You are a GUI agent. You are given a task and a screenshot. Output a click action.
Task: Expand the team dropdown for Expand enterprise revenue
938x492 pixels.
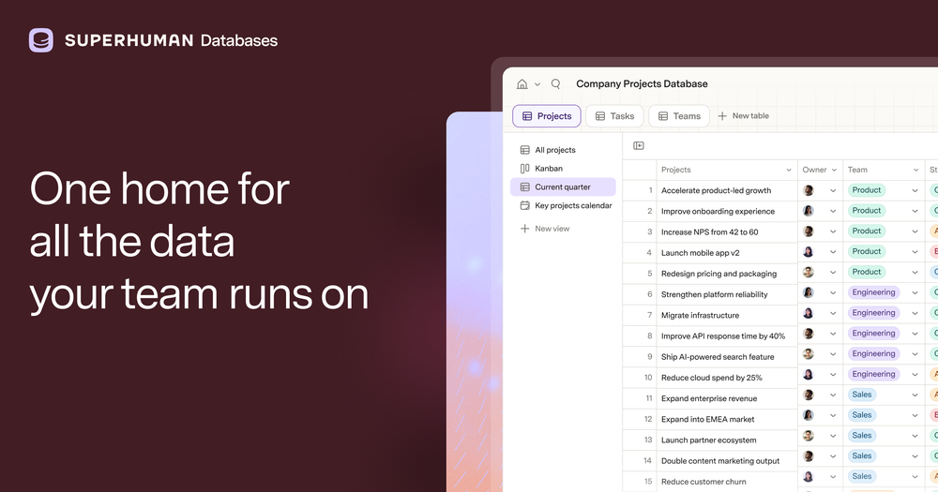pyautogui.click(x=915, y=395)
